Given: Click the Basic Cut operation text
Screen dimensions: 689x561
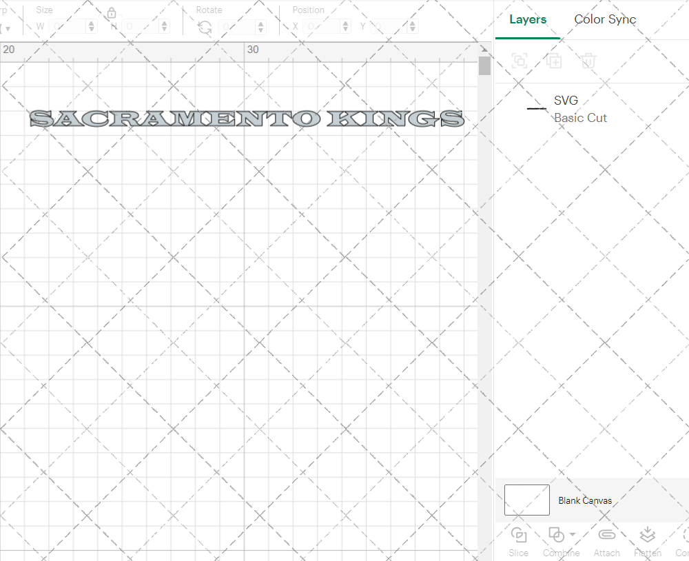Looking at the screenshot, I should coord(580,118).
